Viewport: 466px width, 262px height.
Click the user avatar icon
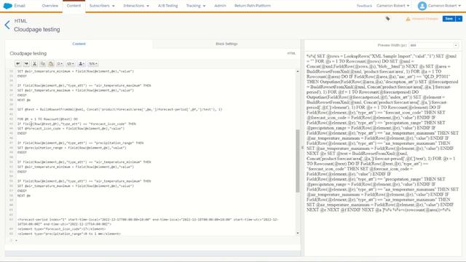[422, 6]
